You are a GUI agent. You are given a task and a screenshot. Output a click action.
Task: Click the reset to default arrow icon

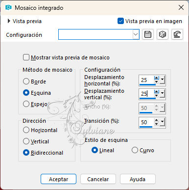(x=177, y=34)
